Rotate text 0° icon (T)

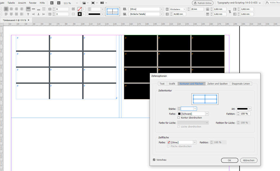point(28,14)
